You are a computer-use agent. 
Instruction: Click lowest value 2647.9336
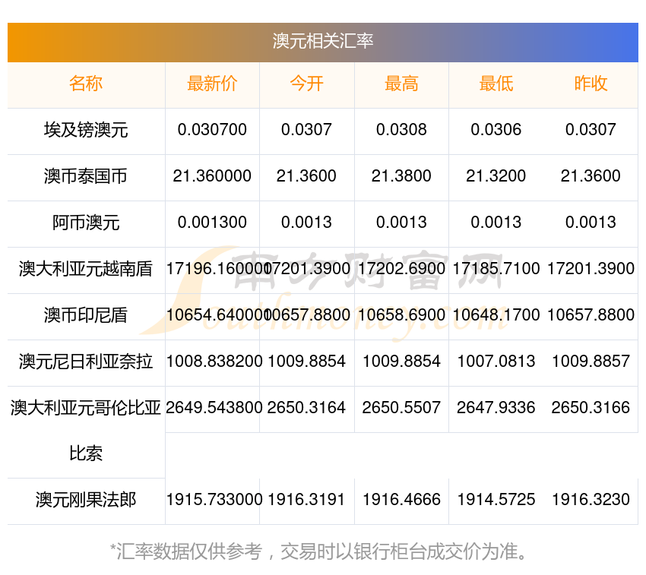pyautogui.click(x=496, y=407)
